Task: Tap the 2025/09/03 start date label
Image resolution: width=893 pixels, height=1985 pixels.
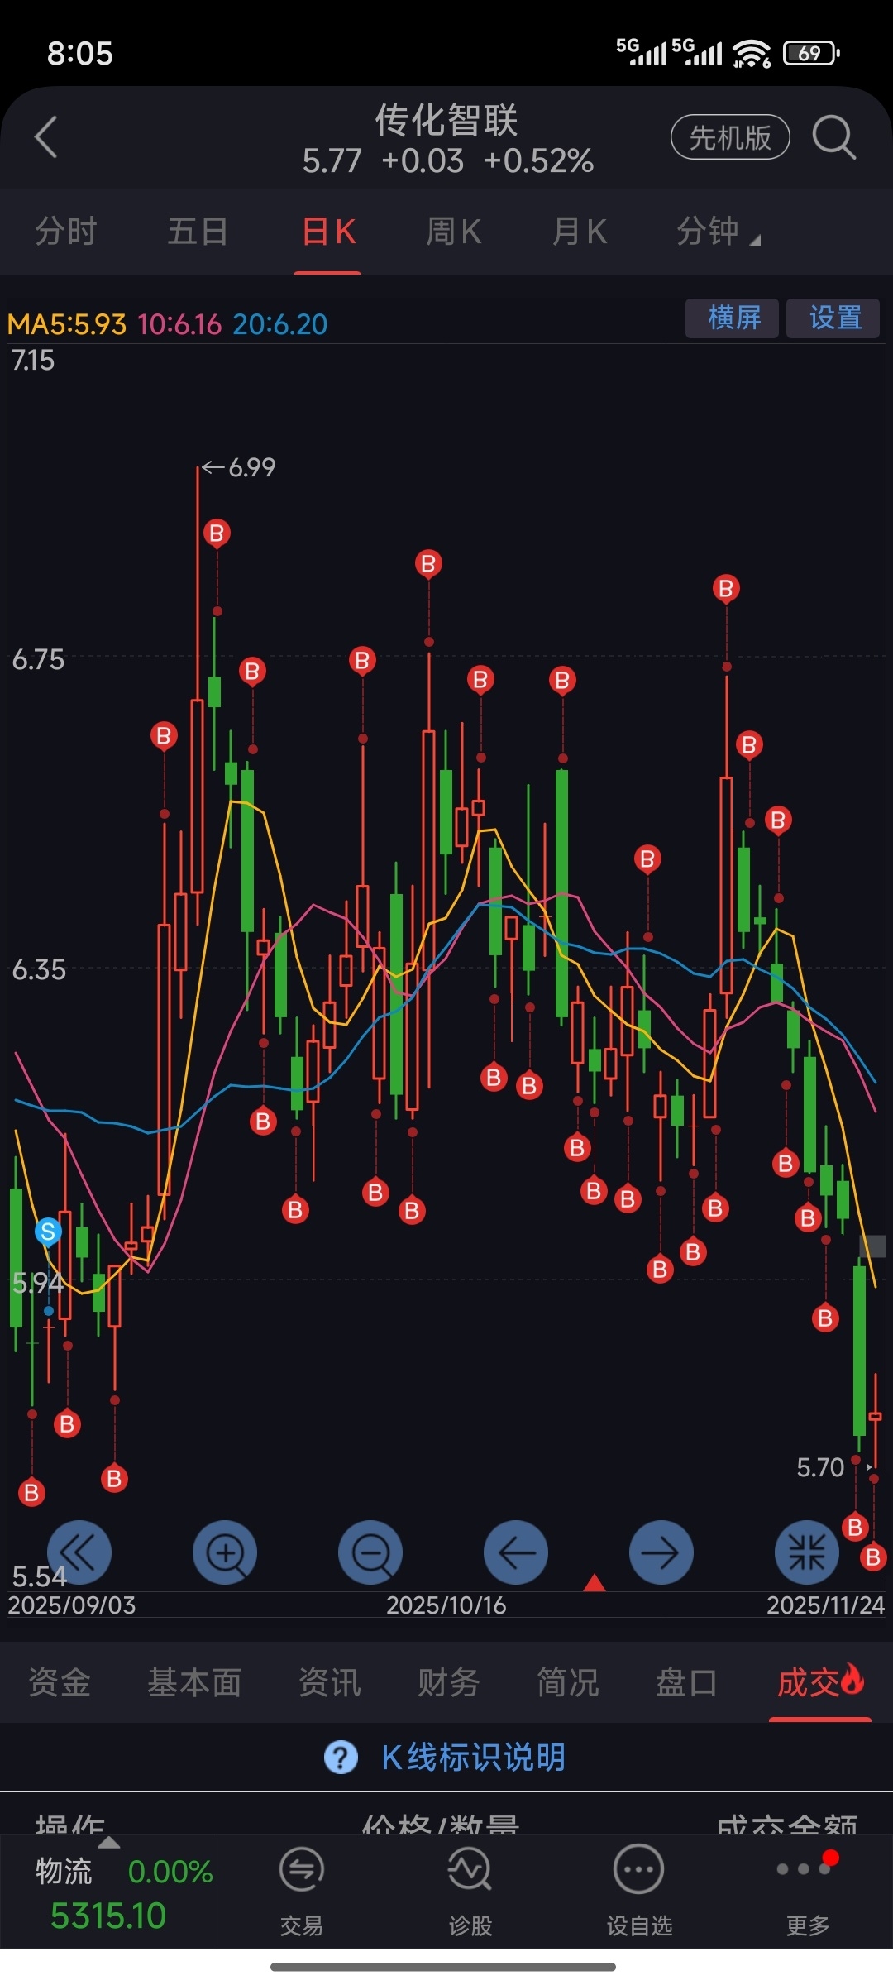Action: click(x=72, y=1606)
